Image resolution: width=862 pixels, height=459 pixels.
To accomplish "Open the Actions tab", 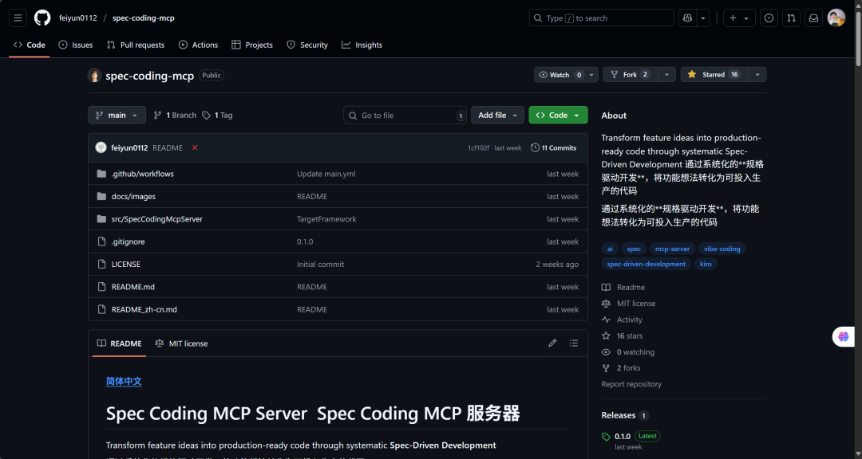I will pyautogui.click(x=198, y=45).
